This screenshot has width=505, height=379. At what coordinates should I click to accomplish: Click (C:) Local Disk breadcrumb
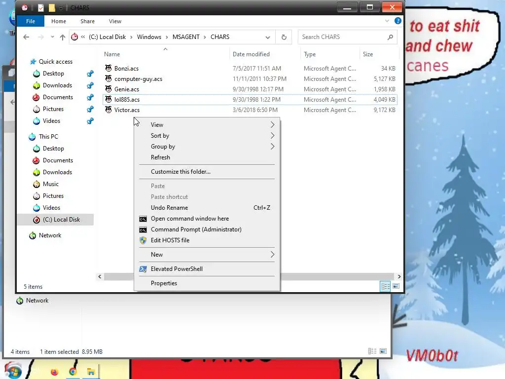click(107, 37)
